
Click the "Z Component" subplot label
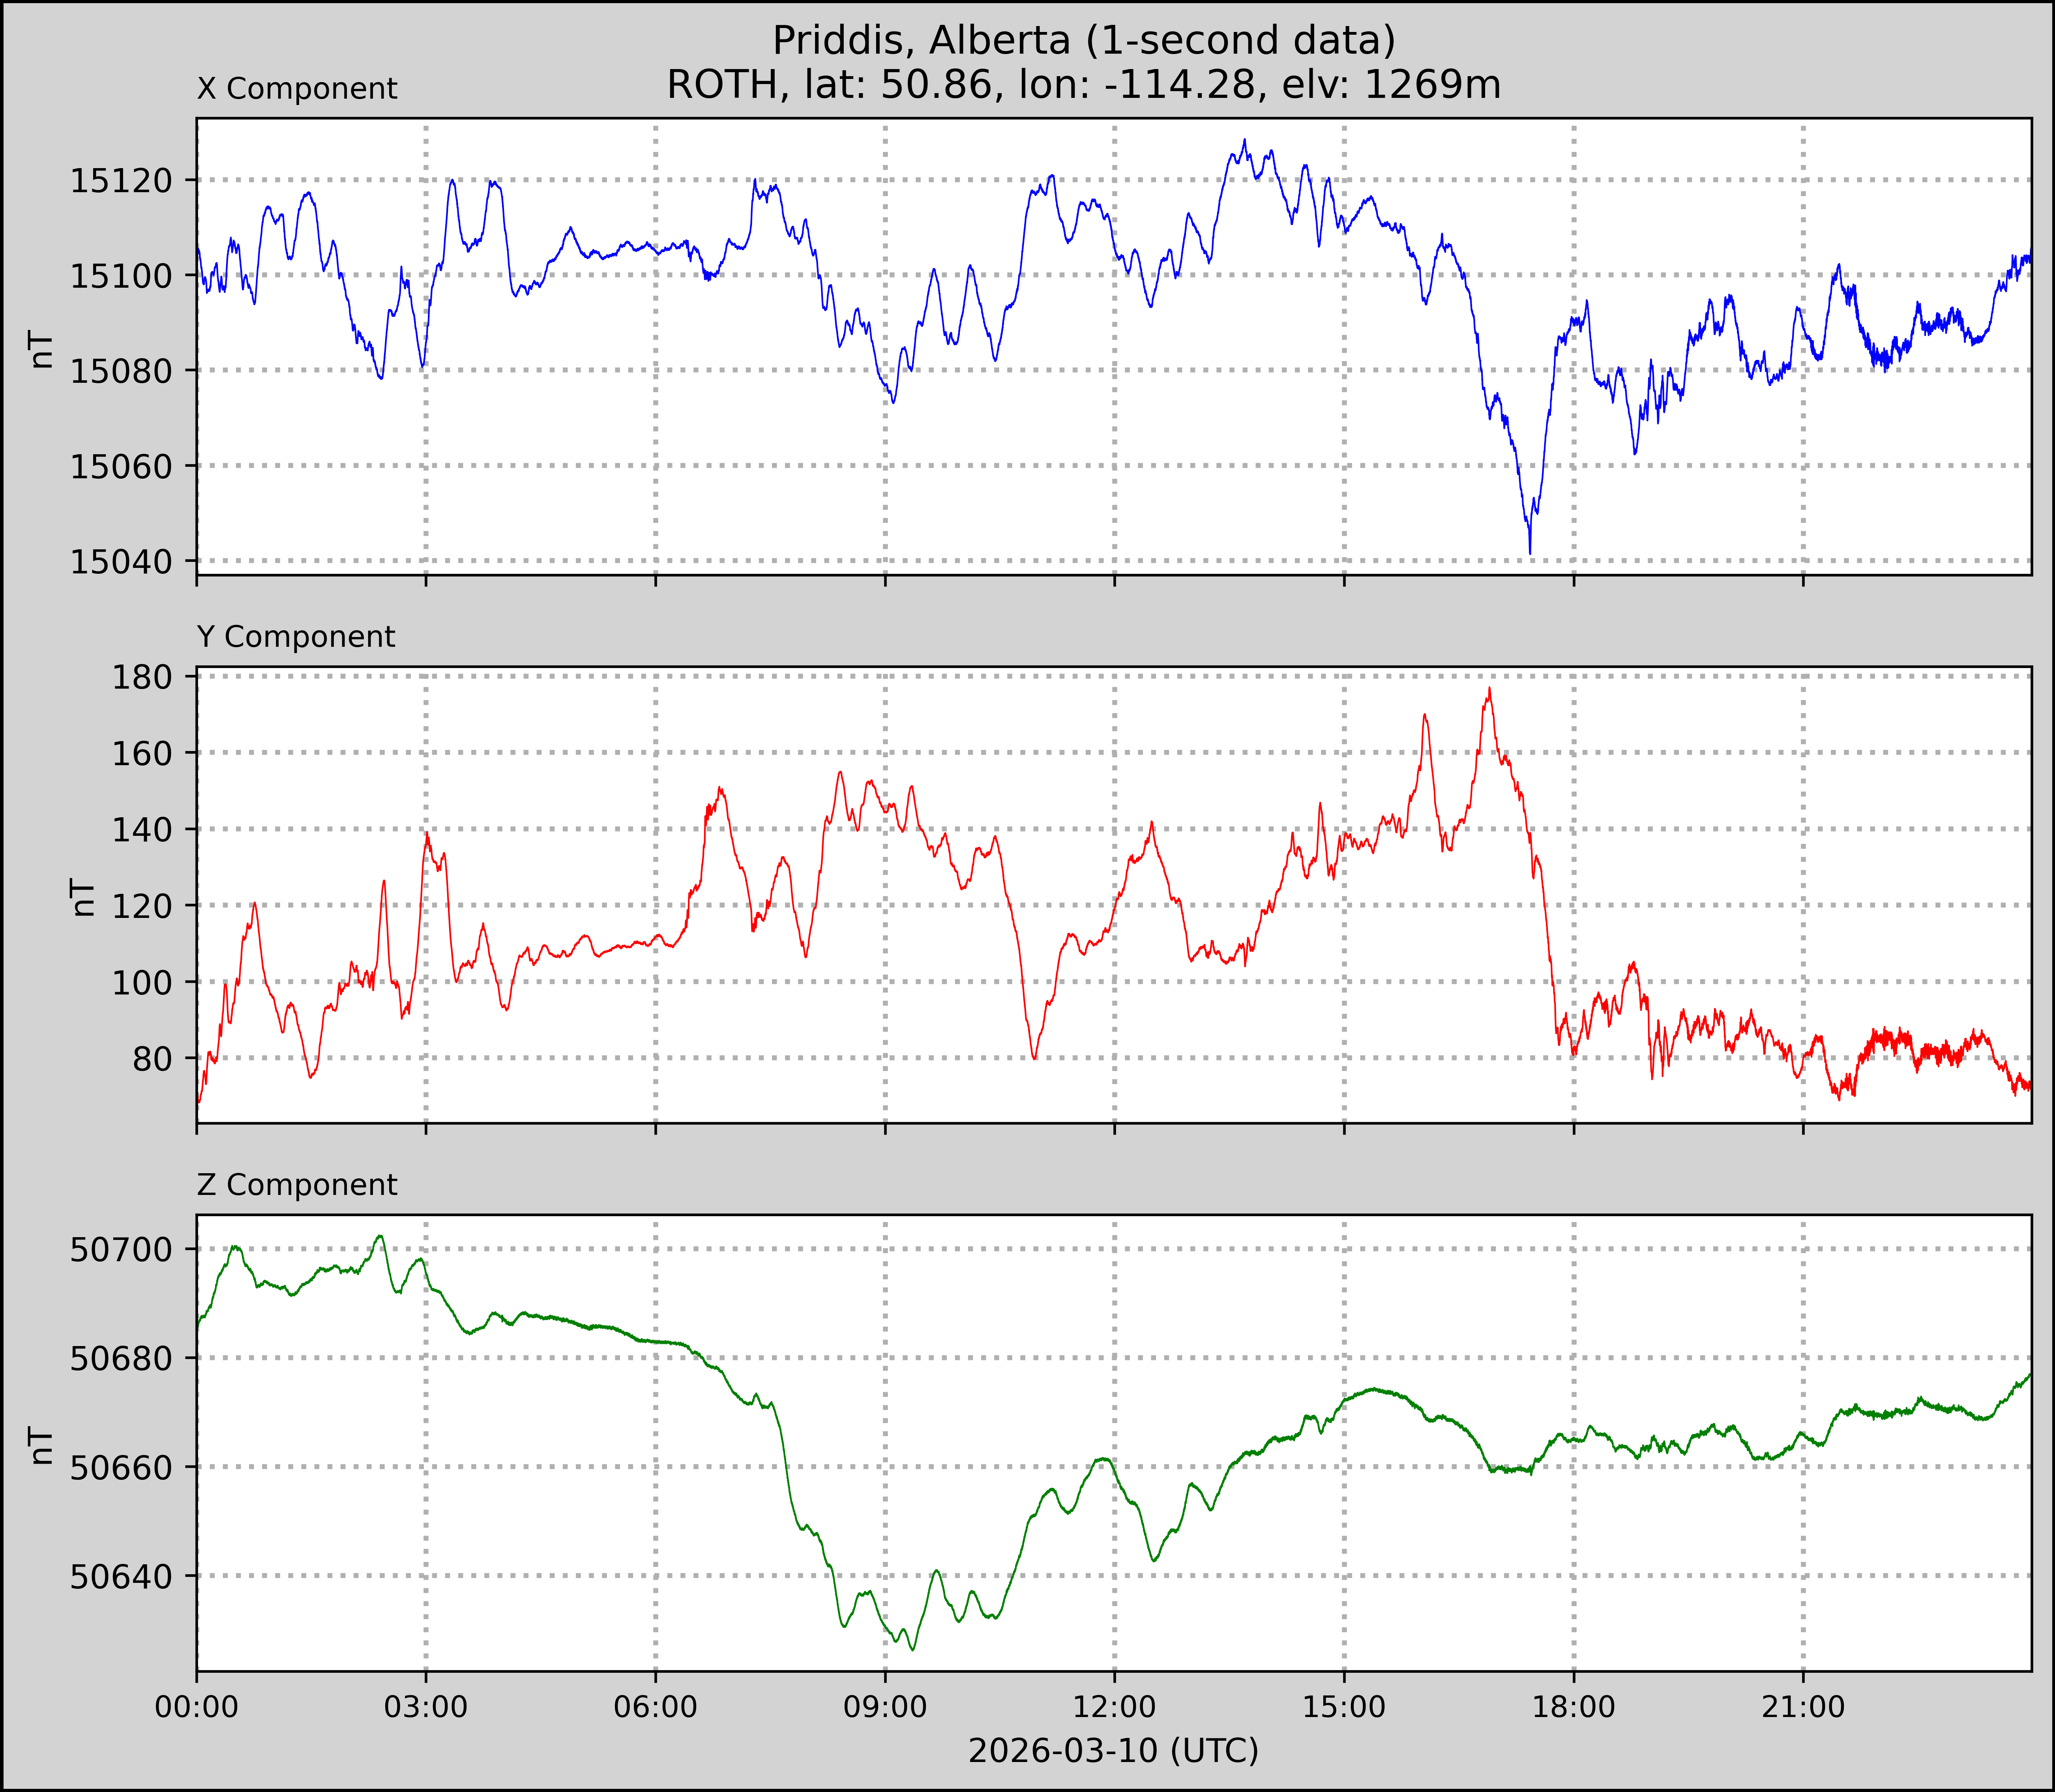point(297,1185)
